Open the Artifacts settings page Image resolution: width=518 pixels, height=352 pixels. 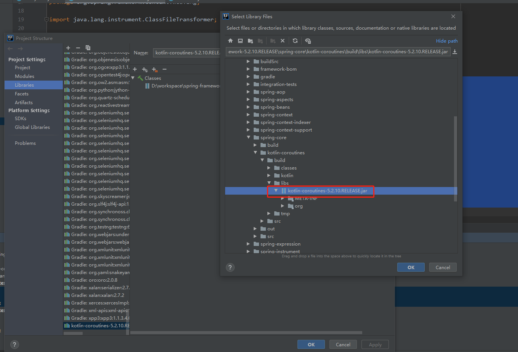24,103
